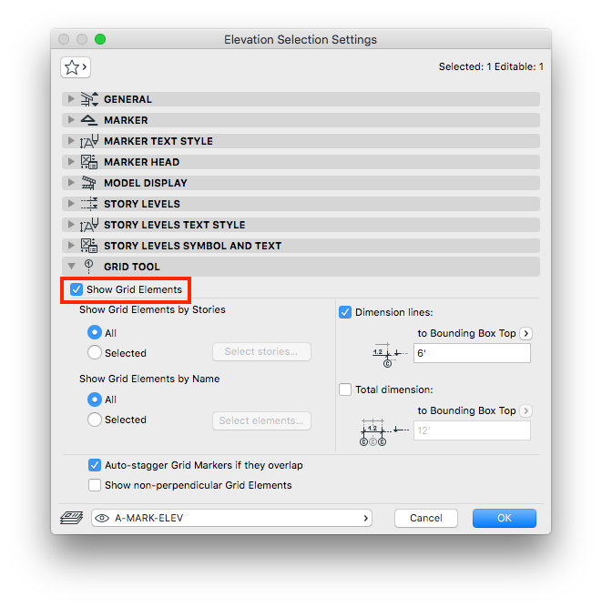Click the Select elements... button

(261, 420)
